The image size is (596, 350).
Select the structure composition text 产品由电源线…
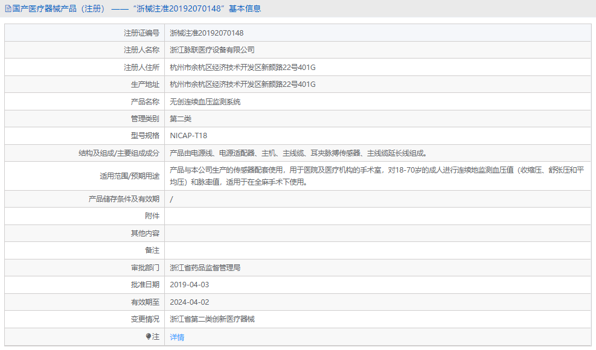click(298, 153)
